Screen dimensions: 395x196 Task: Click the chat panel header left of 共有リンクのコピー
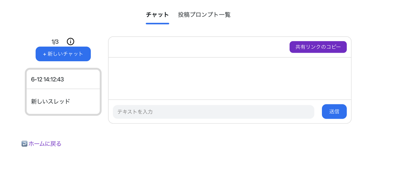point(197,47)
